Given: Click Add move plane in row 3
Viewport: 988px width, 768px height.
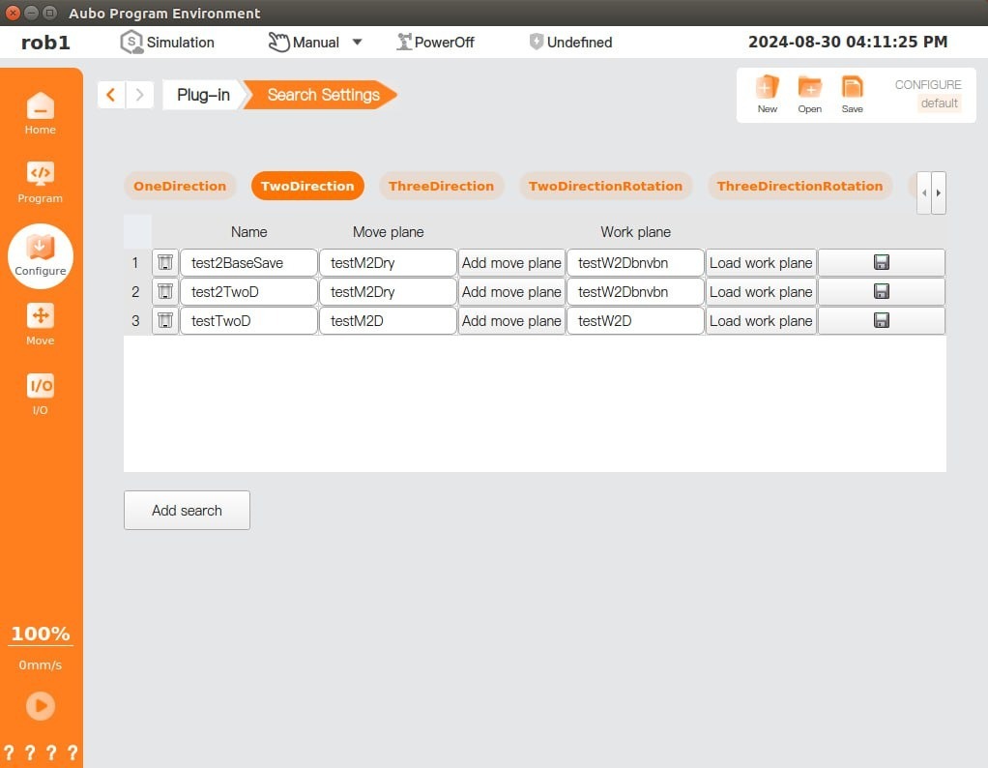Looking at the screenshot, I should click(511, 320).
